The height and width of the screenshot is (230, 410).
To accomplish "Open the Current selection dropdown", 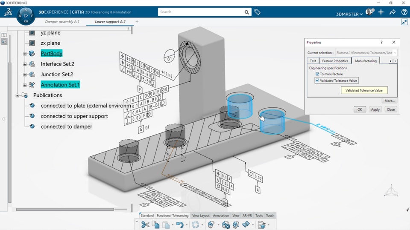I will tap(395, 53).
